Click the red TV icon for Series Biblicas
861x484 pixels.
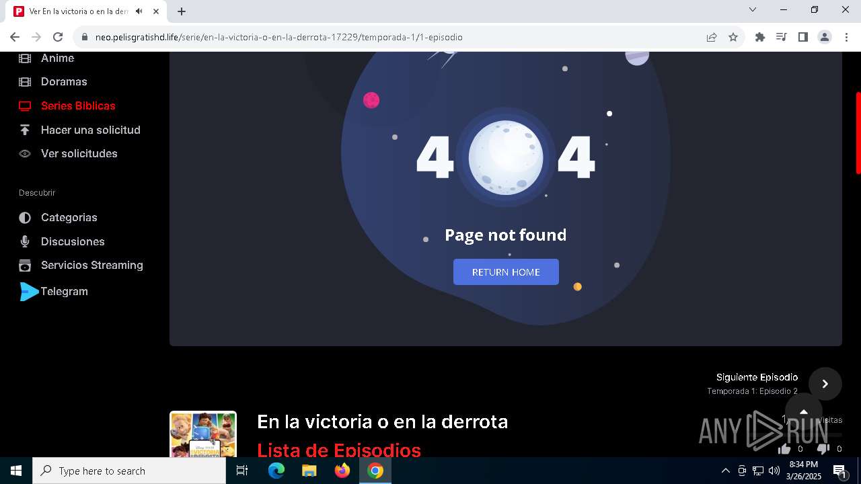coord(25,106)
